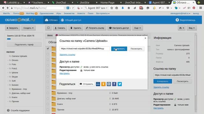Share via the VKontakte icon
This screenshot has width=204, height=114.
click(x=109, y=84)
